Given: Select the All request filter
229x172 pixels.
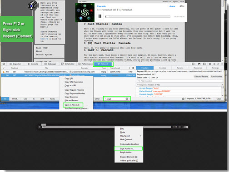Looking at the screenshot, I should click(x=5, y=99).
